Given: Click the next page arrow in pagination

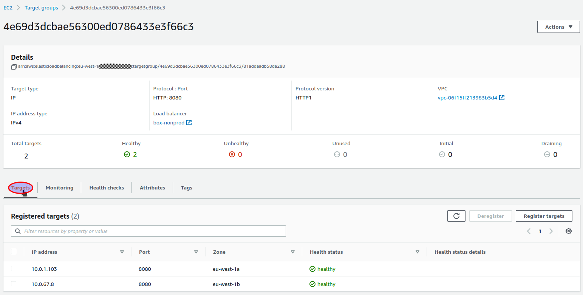Looking at the screenshot, I should coord(551,231).
